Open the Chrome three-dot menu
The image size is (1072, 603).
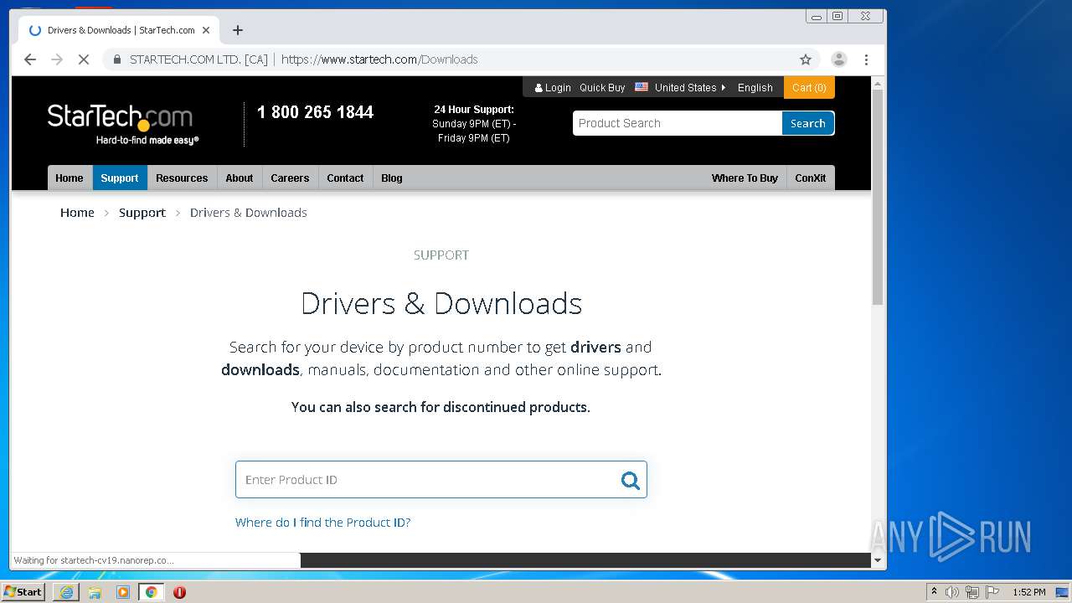click(866, 59)
